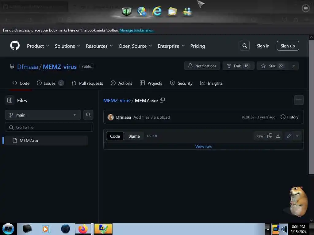The width and height of the screenshot is (314, 235).
Task: Copy raw file contents icon
Action: pos(270,136)
